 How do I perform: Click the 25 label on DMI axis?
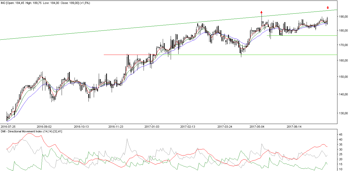pos(341,154)
